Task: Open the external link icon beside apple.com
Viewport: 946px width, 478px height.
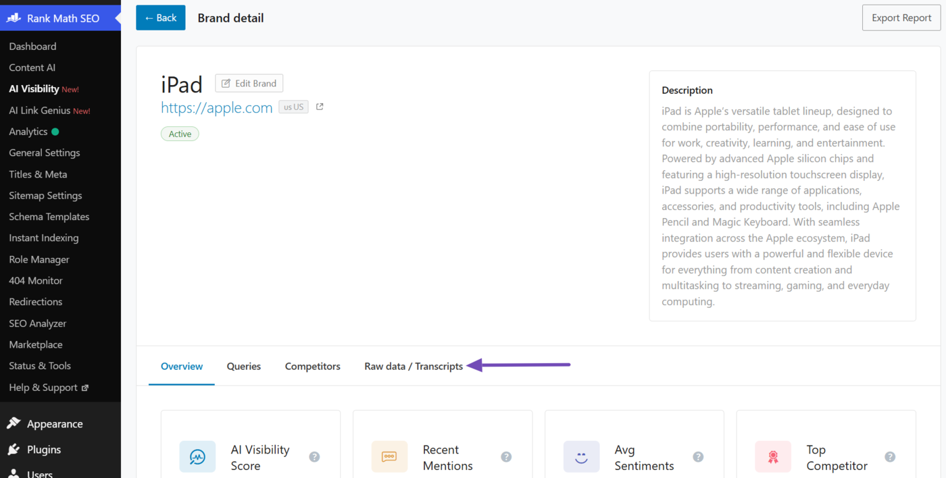Action: pyautogui.click(x=320, y=107)
